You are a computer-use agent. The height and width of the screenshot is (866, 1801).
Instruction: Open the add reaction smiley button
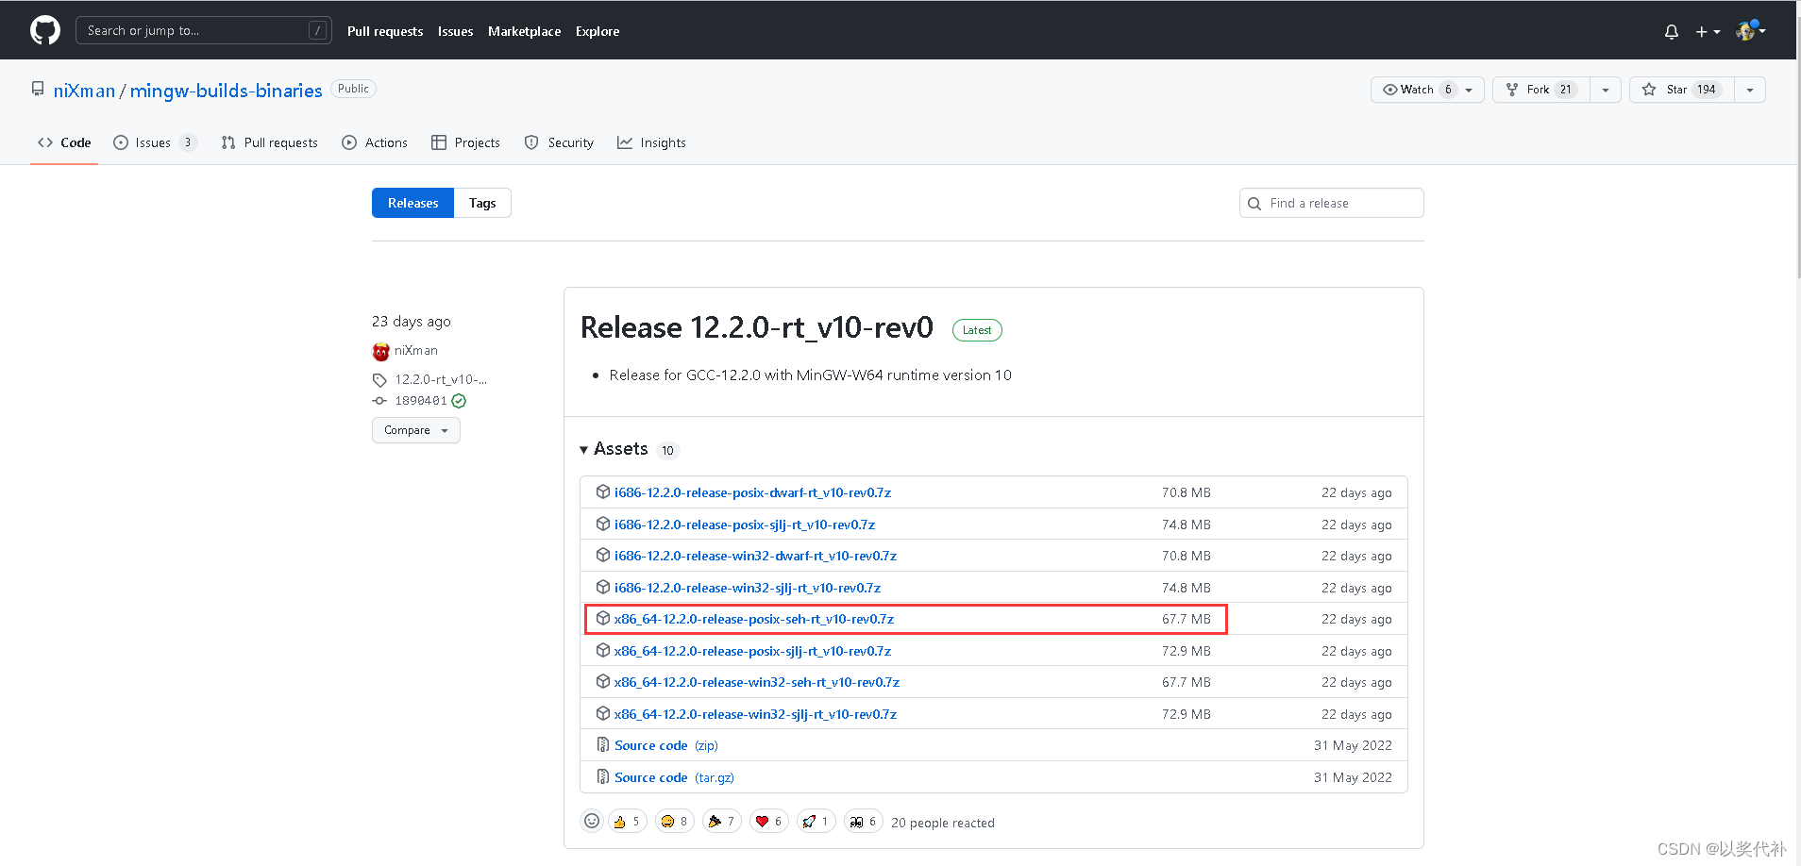coord(592,821)
